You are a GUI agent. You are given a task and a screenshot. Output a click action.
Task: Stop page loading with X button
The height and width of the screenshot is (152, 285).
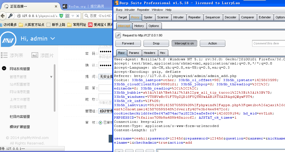[x=78, y=16]
